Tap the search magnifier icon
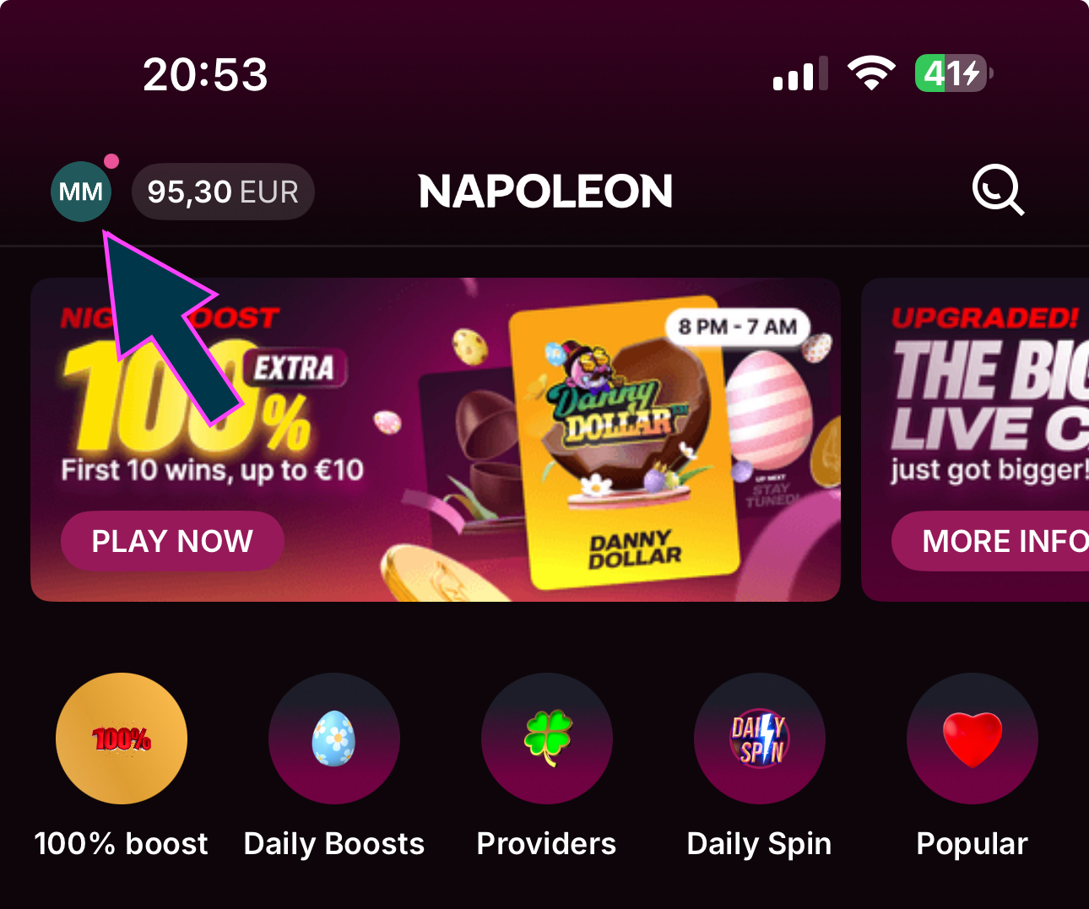The image size is (1089, 909). click(998, 191)
